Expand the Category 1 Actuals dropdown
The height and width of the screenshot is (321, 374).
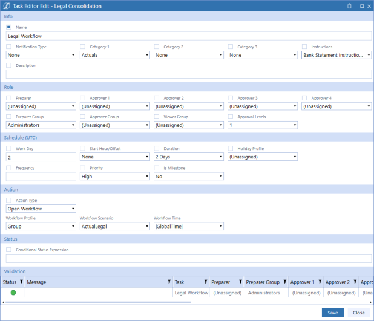click(x=115, y=55)
